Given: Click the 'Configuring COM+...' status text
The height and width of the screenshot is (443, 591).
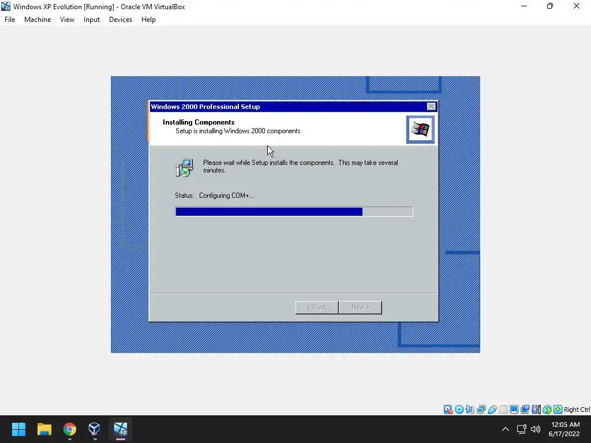Looking at the screenshot, I should pos(226,196).
